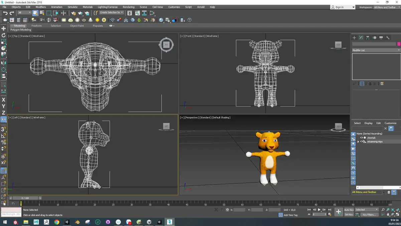Switch to the Object Paint ribbon tab
The height and width of the screenshot is (226, 401).
click(x=77, y=26)
